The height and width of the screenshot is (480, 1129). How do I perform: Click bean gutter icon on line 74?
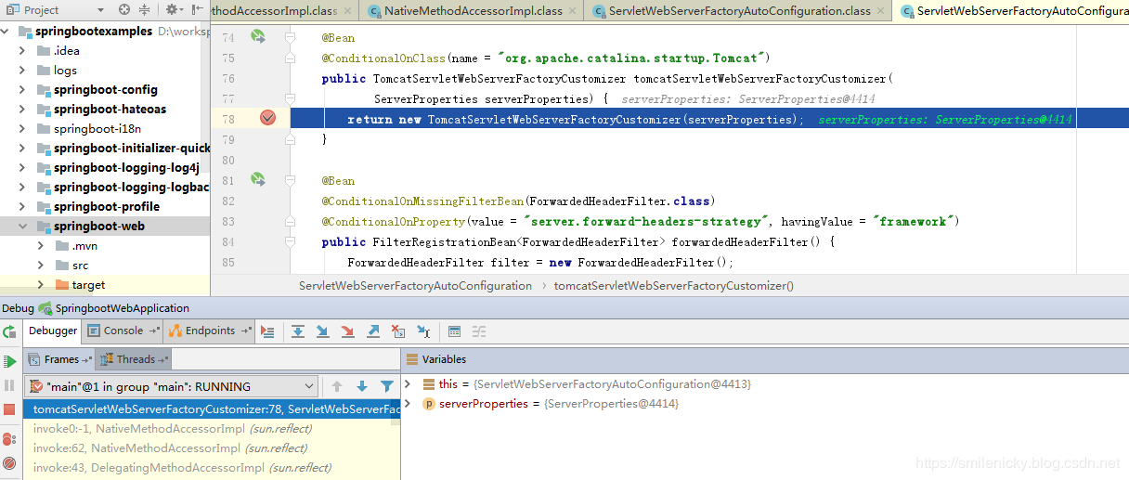(258, 37)
